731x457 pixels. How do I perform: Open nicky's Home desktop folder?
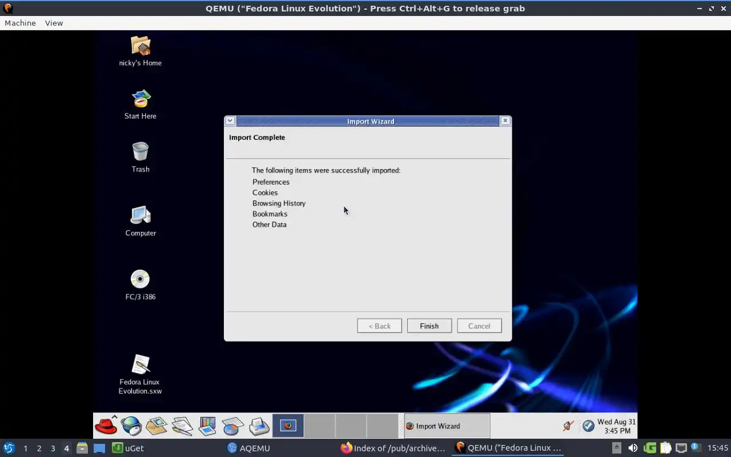(140, 51)
